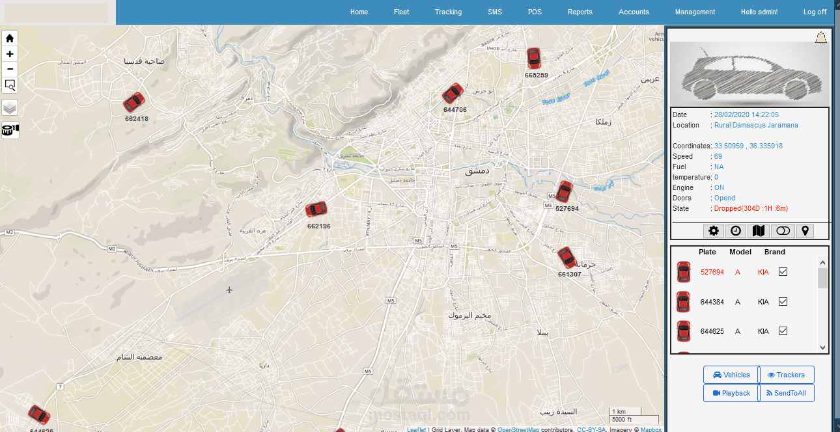The height and width of the screenshot is (432, 840).
Task: Click car icon in row 644384
Action: 684,302
